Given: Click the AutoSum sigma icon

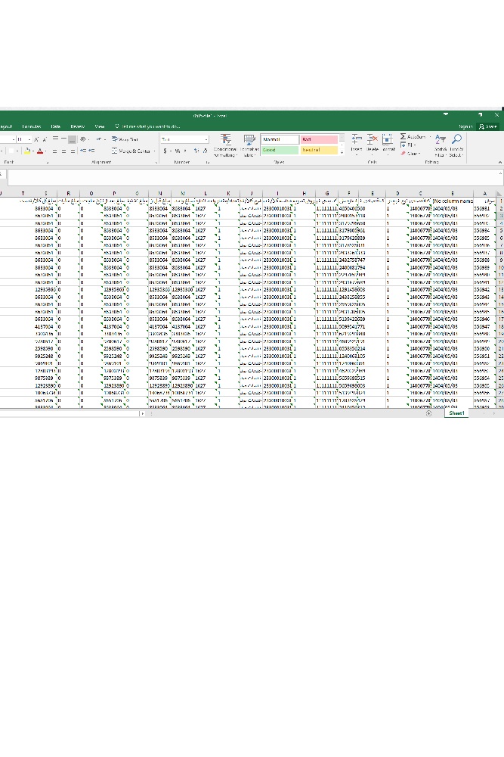Looking at the screenshot, I should tap(404, 137).
